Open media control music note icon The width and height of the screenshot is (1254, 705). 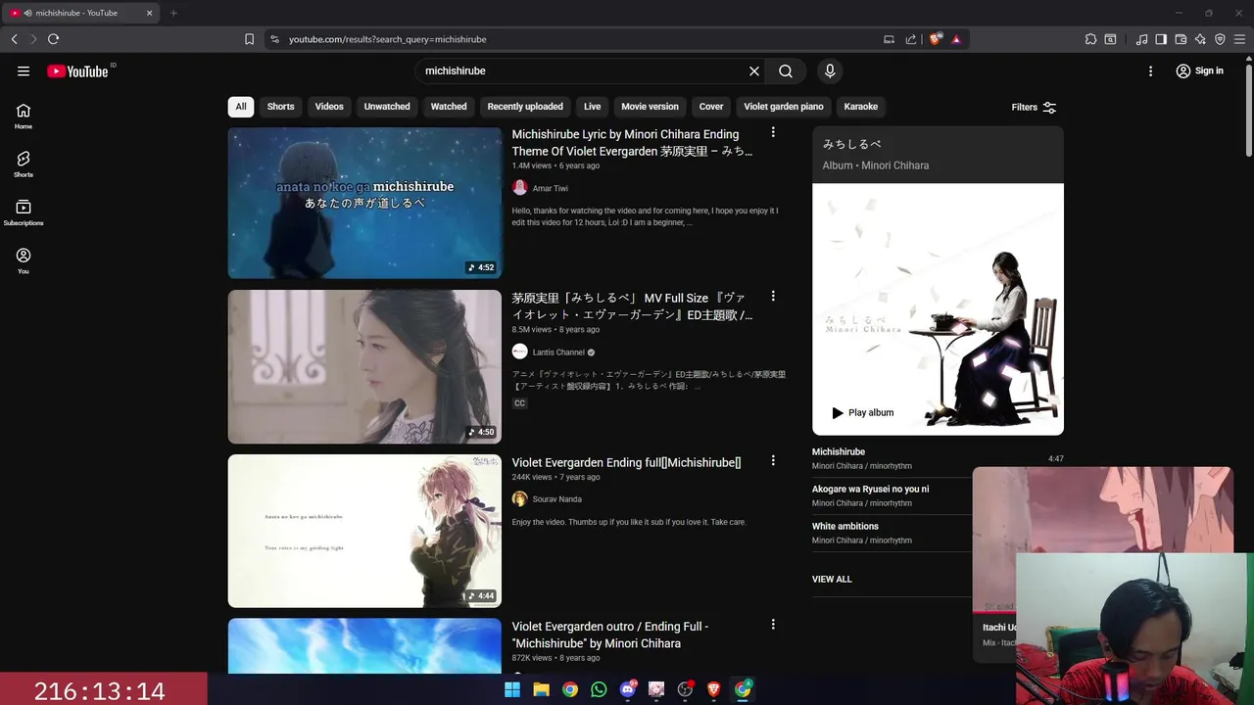click(1141, 39)
